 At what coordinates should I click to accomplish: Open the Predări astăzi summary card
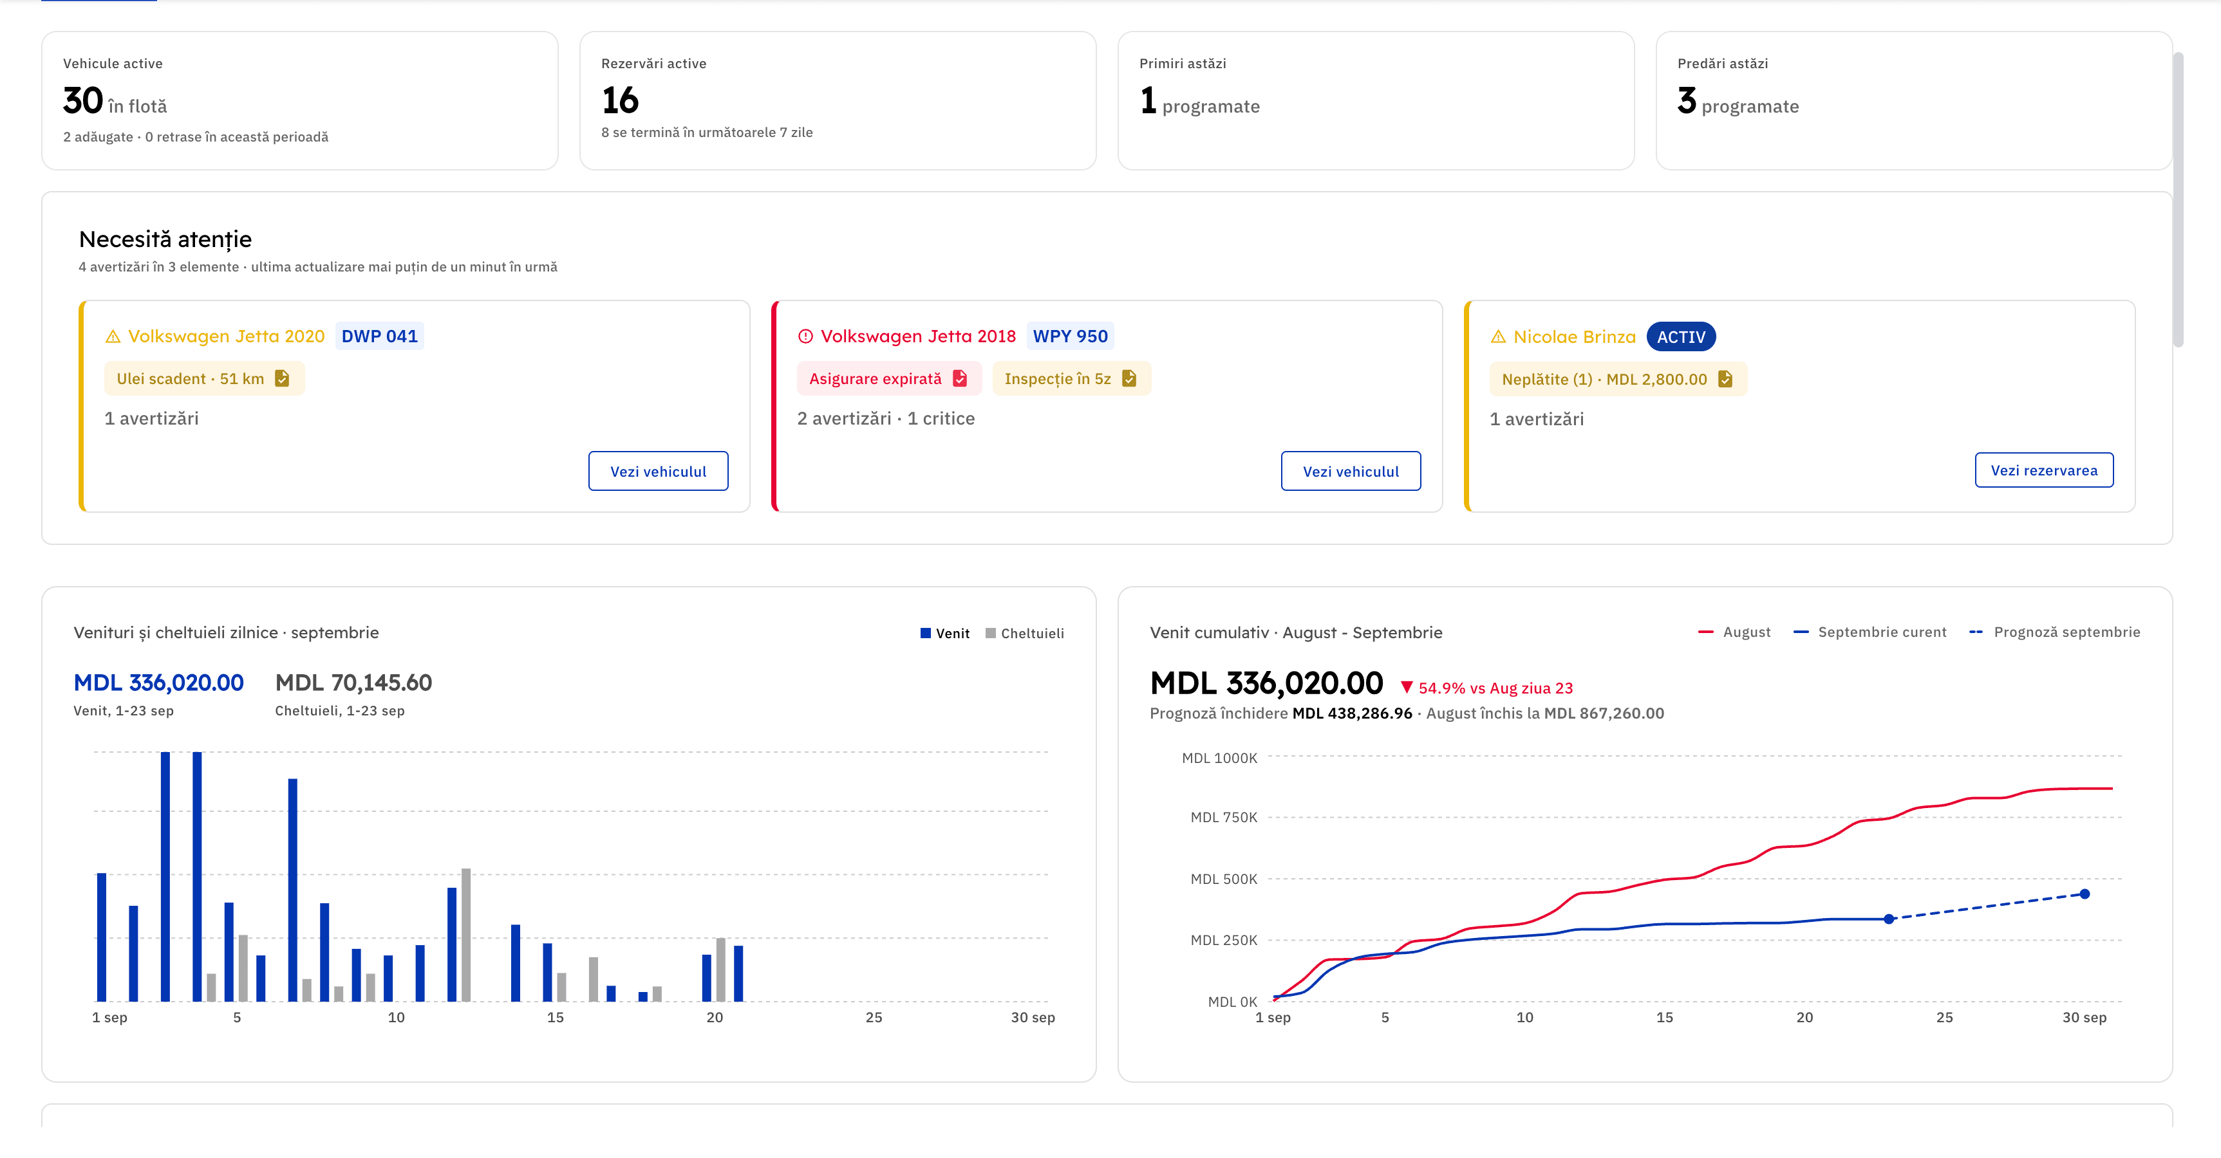coord(1914,101)
